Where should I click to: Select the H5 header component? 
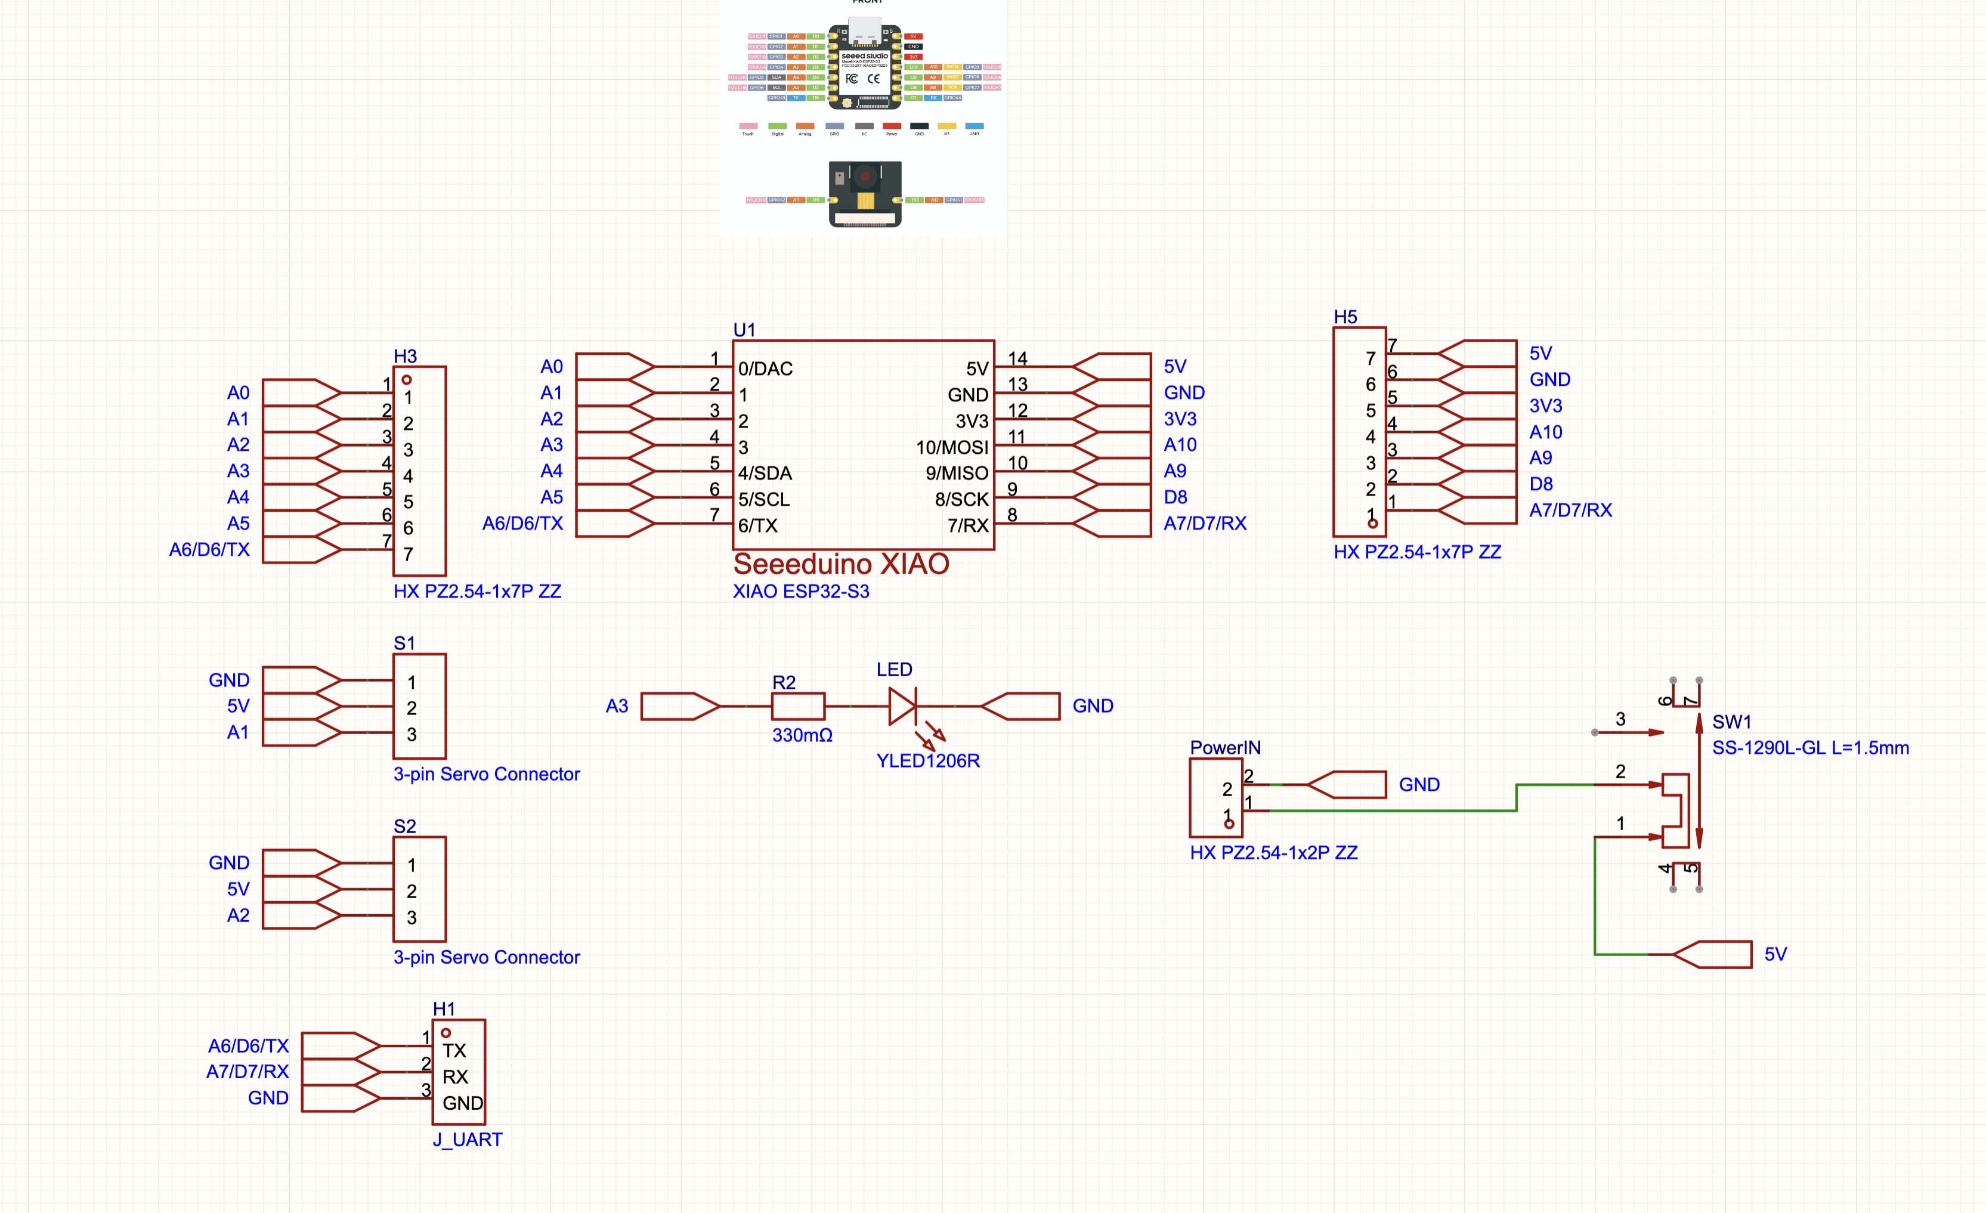(x=1360, y=431)
